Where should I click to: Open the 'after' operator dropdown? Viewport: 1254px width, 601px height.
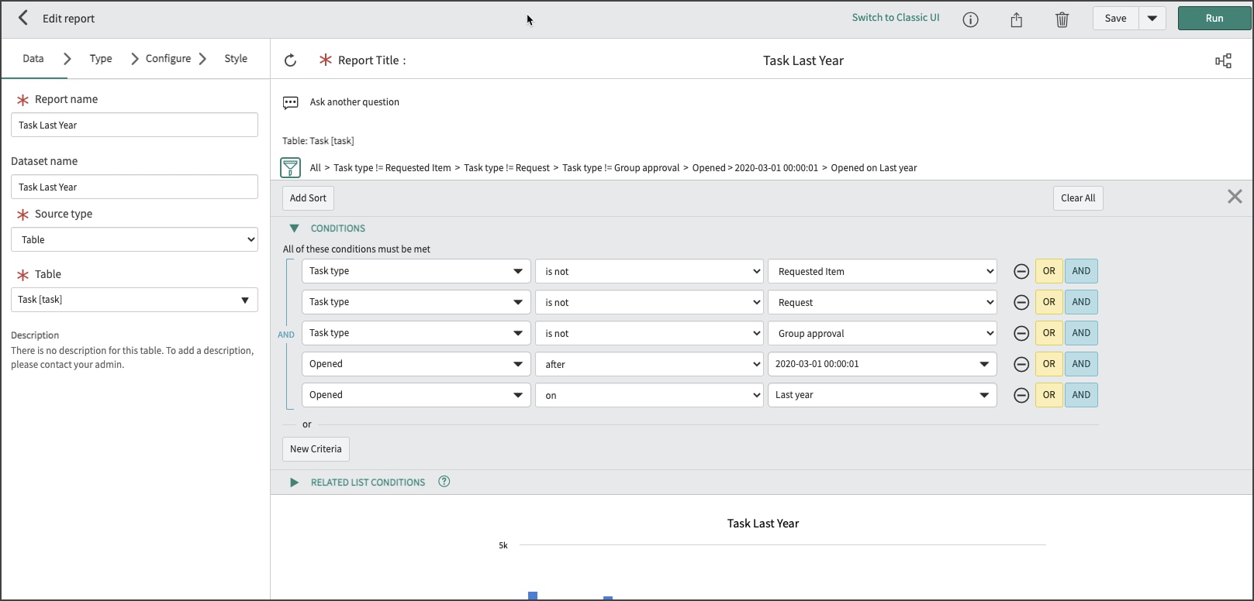(649, 364)
